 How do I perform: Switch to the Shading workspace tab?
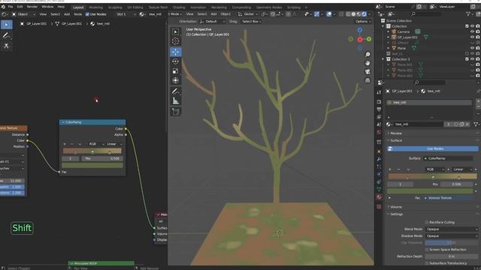coord(179,7)
